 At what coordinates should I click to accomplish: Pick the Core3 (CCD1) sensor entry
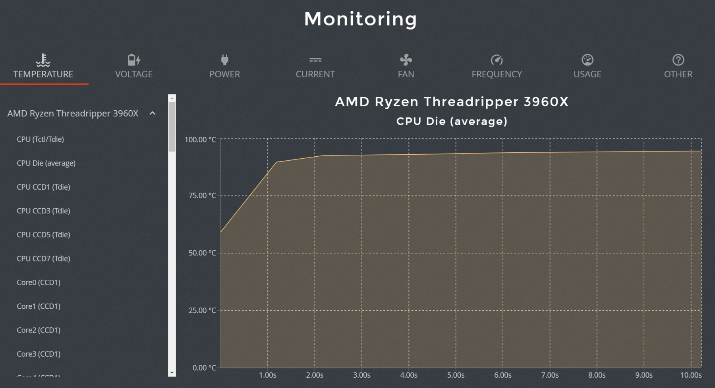click(39, 354)
